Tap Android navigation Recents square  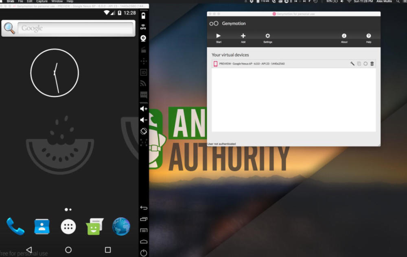(108, 250)
